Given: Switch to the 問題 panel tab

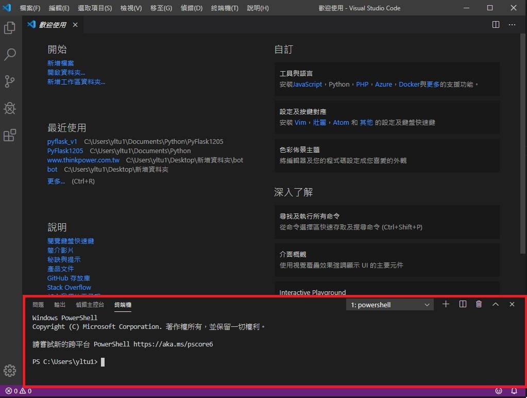Looking at the screenshot, I should pyautogui.click(x=38, y=305).
